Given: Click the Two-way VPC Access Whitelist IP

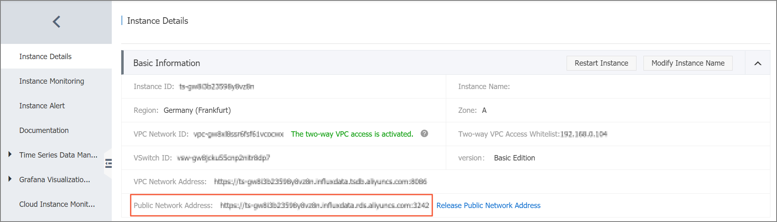Looking at the screenshot, I should click(584, 134).
